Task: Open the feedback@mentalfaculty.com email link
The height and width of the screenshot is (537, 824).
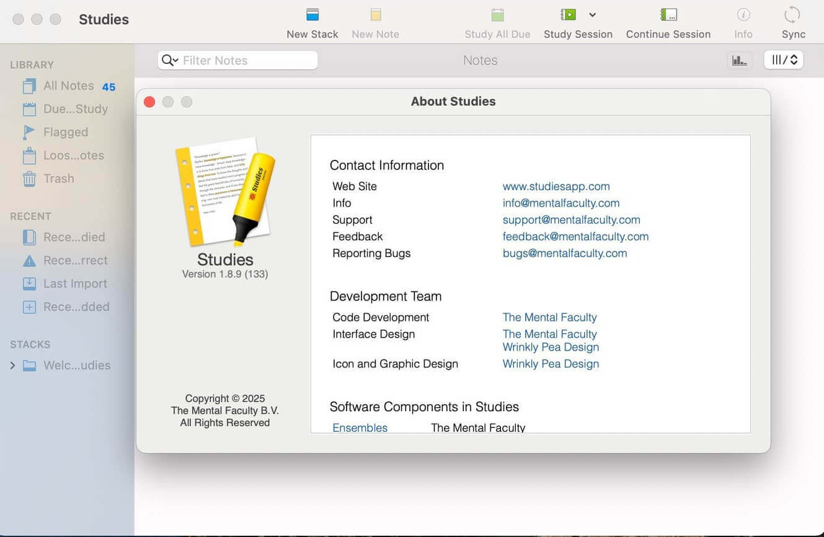Action: [575, 237]
